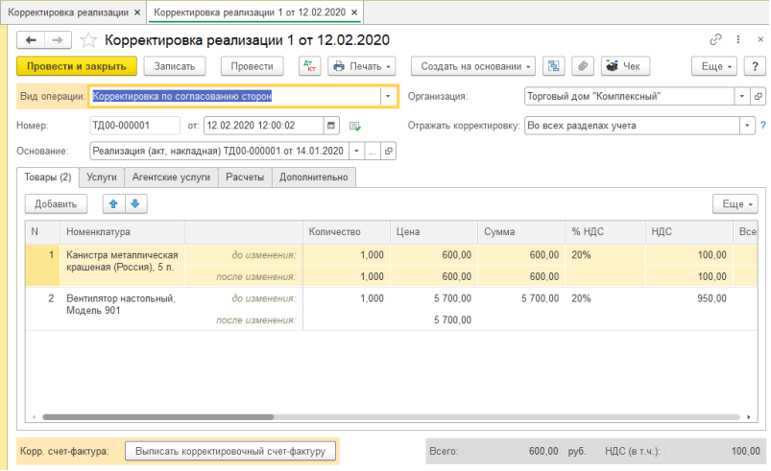Open top toolbar Еще menu
771x471 pixels.
[714, 66]
